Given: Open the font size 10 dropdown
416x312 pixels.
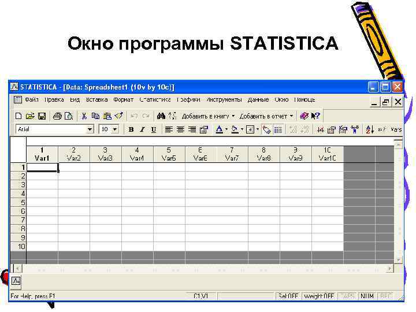Looking at the screenshot, I should (x=115, y=129).
